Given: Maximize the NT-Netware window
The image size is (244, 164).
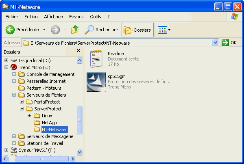Looking at the screenshot, I should 228,7.
